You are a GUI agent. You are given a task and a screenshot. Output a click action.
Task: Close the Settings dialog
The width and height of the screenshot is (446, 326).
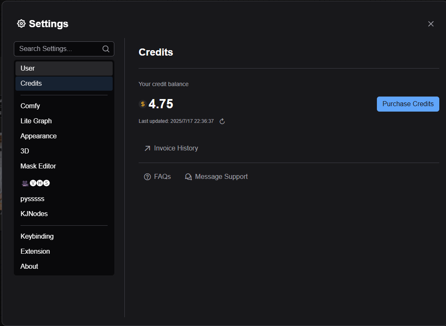pyautogui.click(x=431, y=24)
